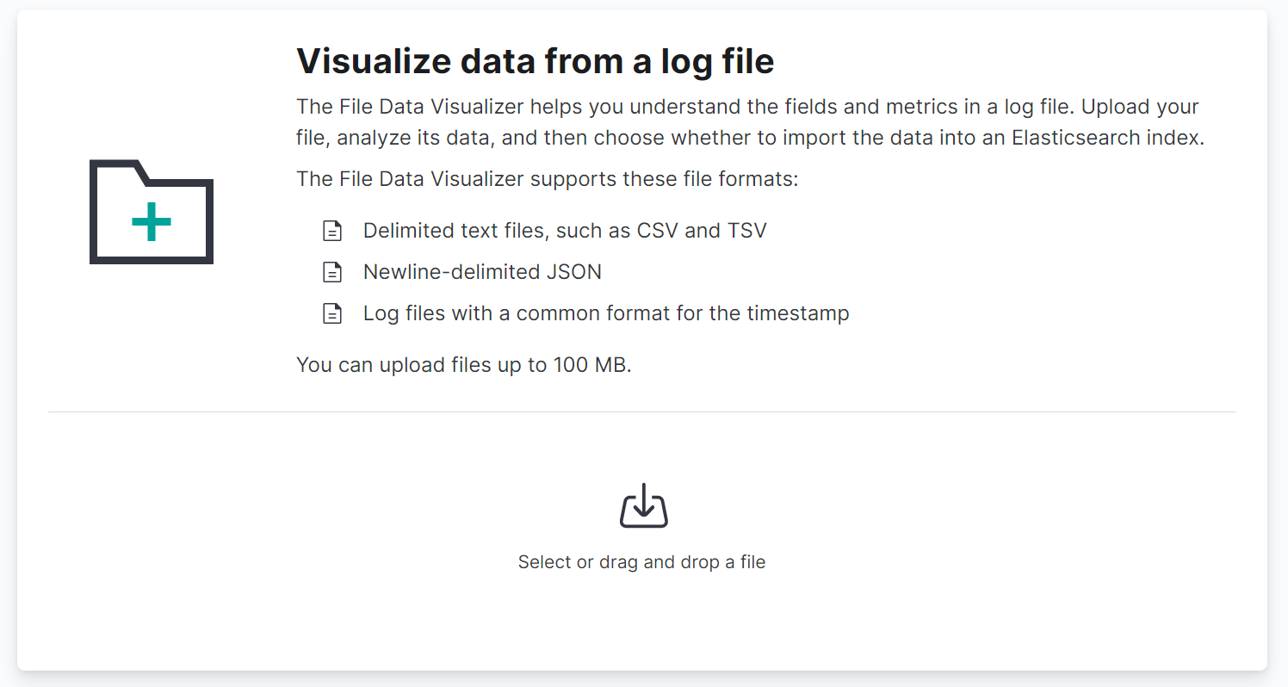Image resolution: width=1288 pixels, height=687 pixels.
Task: Click the 'Newline-delimited JSON' list item text
Action: (482, 272)
